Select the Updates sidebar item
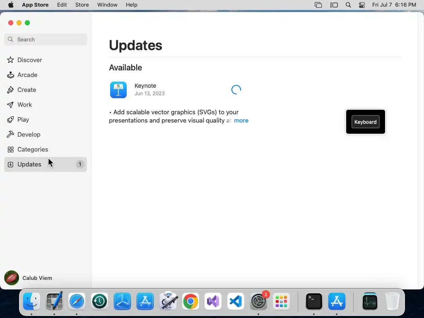 tap(46, 164)
